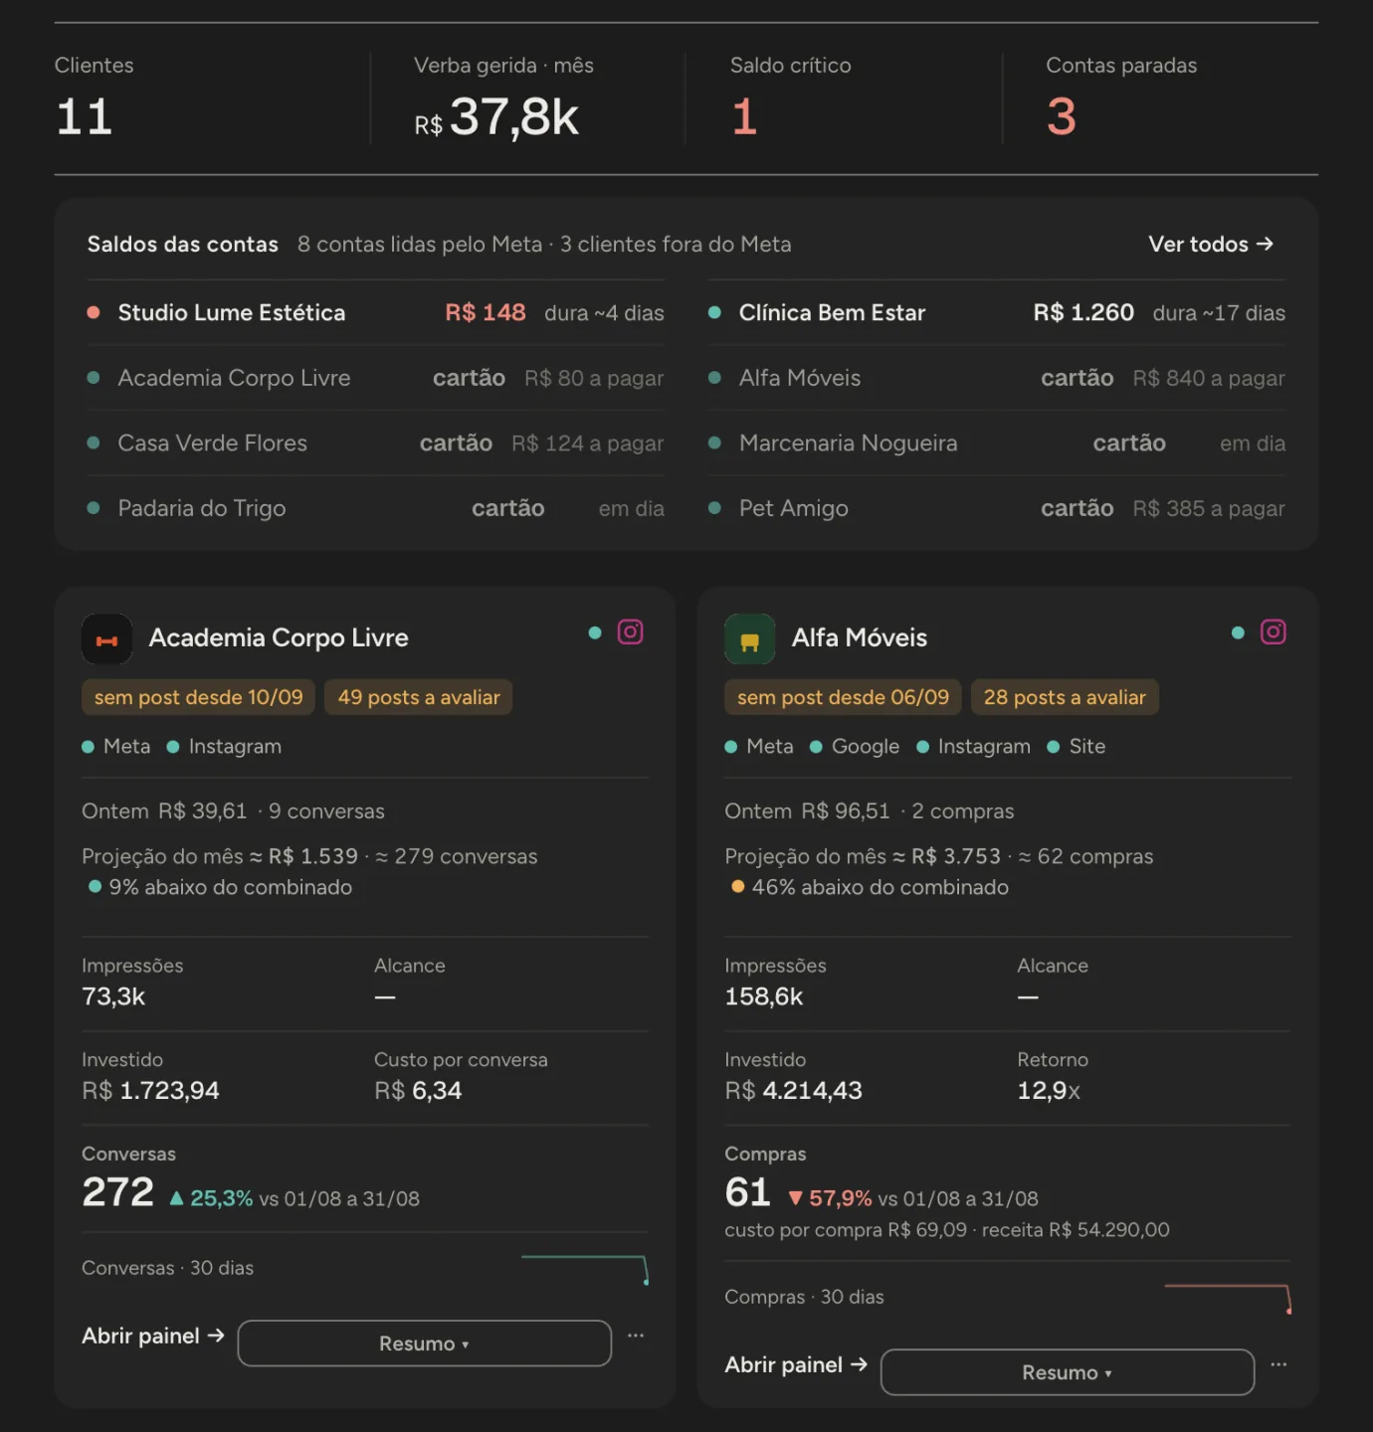This screenshot has height=1432, width=1373.
Task: Open Instagram icon on Academia Corpo Livre card
Action: (x=631, y=632)
